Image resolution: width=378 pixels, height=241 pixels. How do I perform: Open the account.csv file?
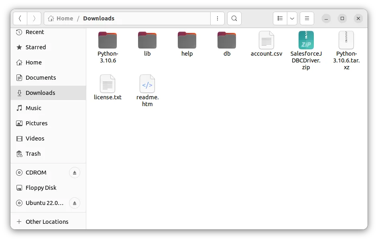coord(266,40)
